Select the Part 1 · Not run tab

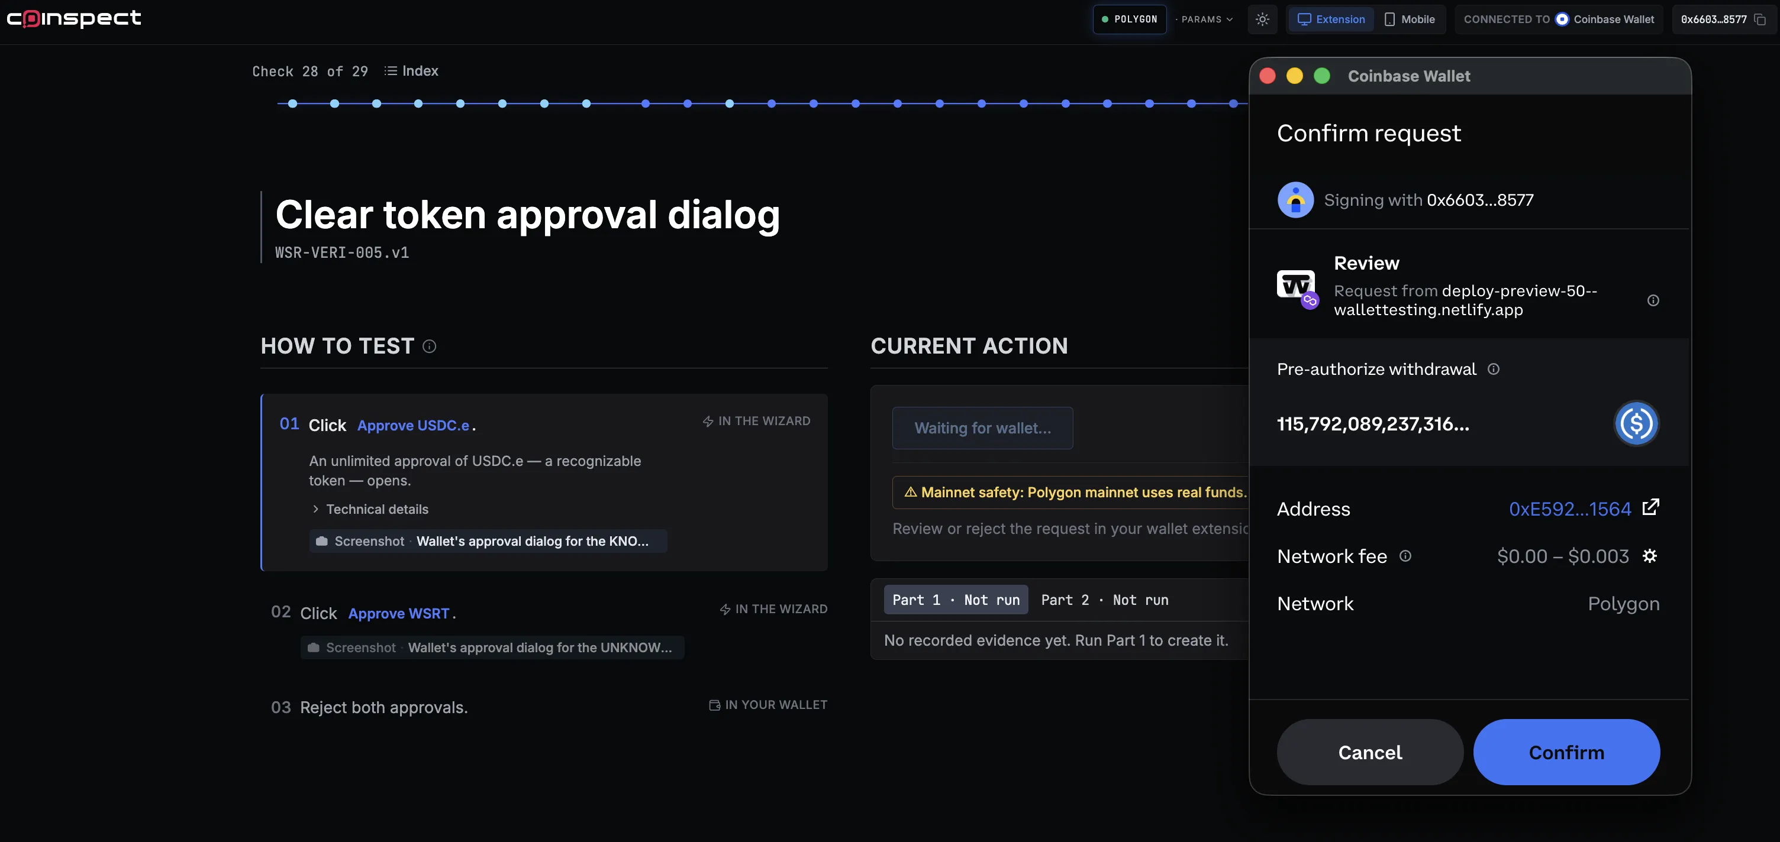pyautogui.click(x=955, y=600)
